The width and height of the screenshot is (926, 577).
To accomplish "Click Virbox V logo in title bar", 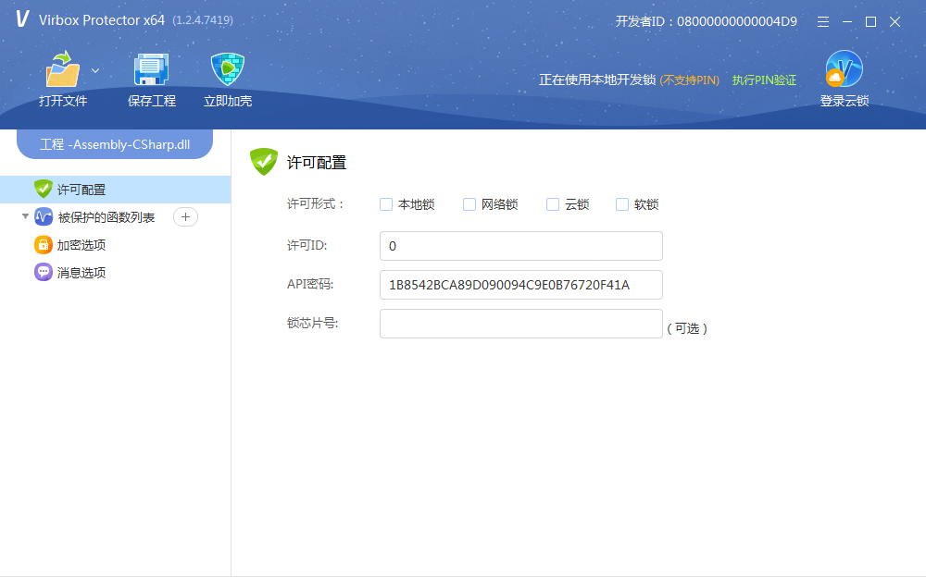I will [22, 18].
